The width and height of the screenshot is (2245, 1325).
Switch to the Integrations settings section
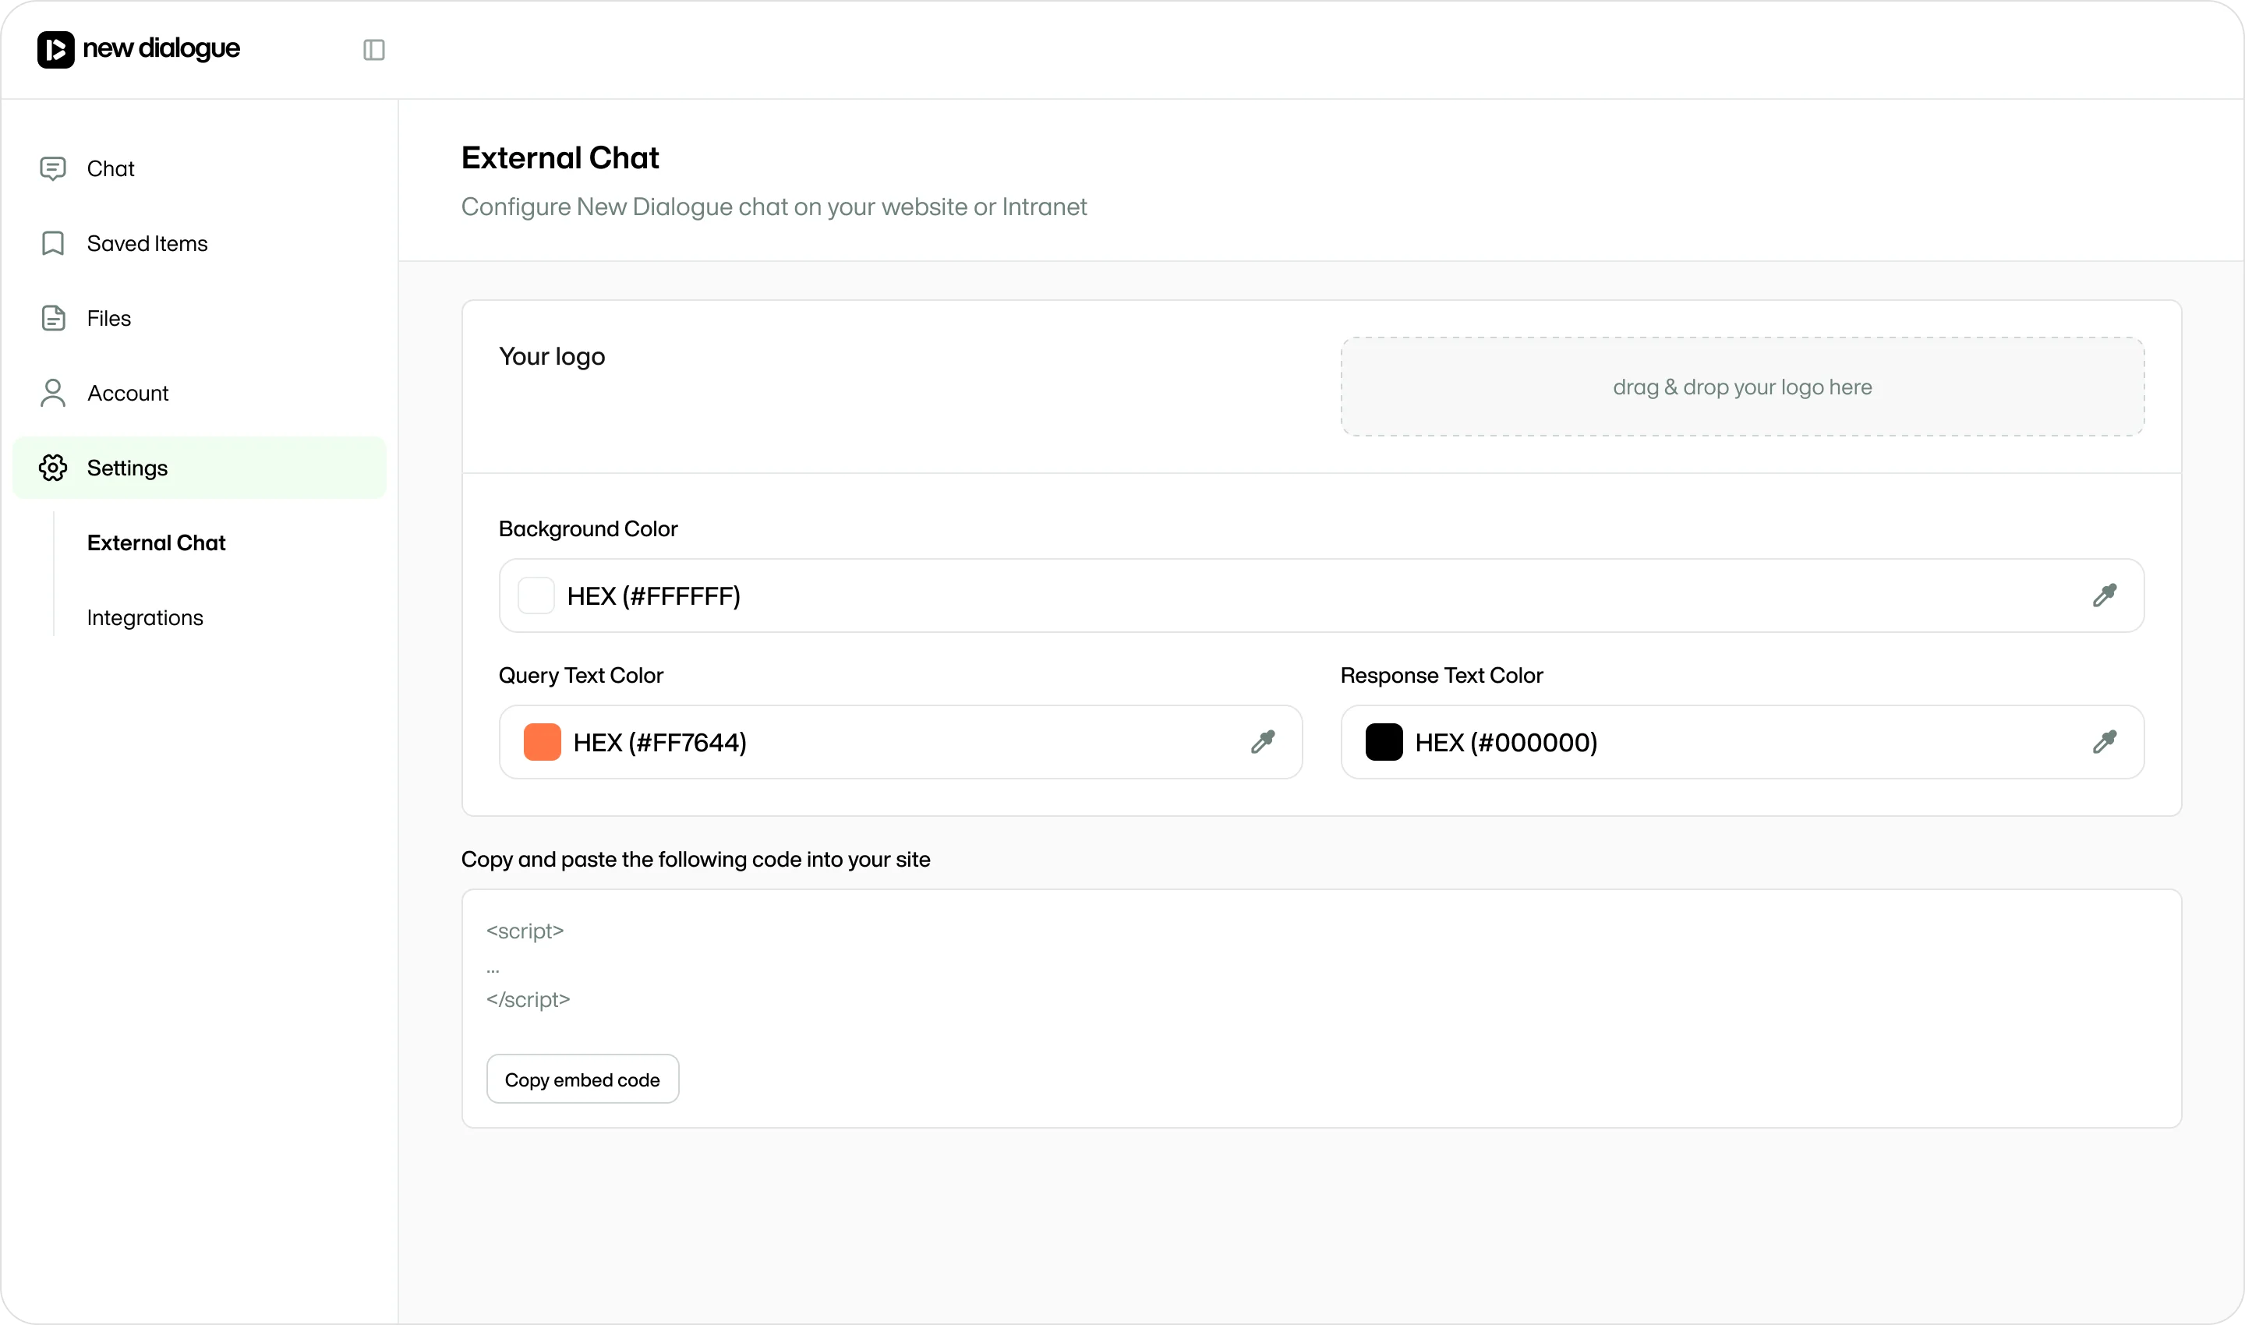145,617
